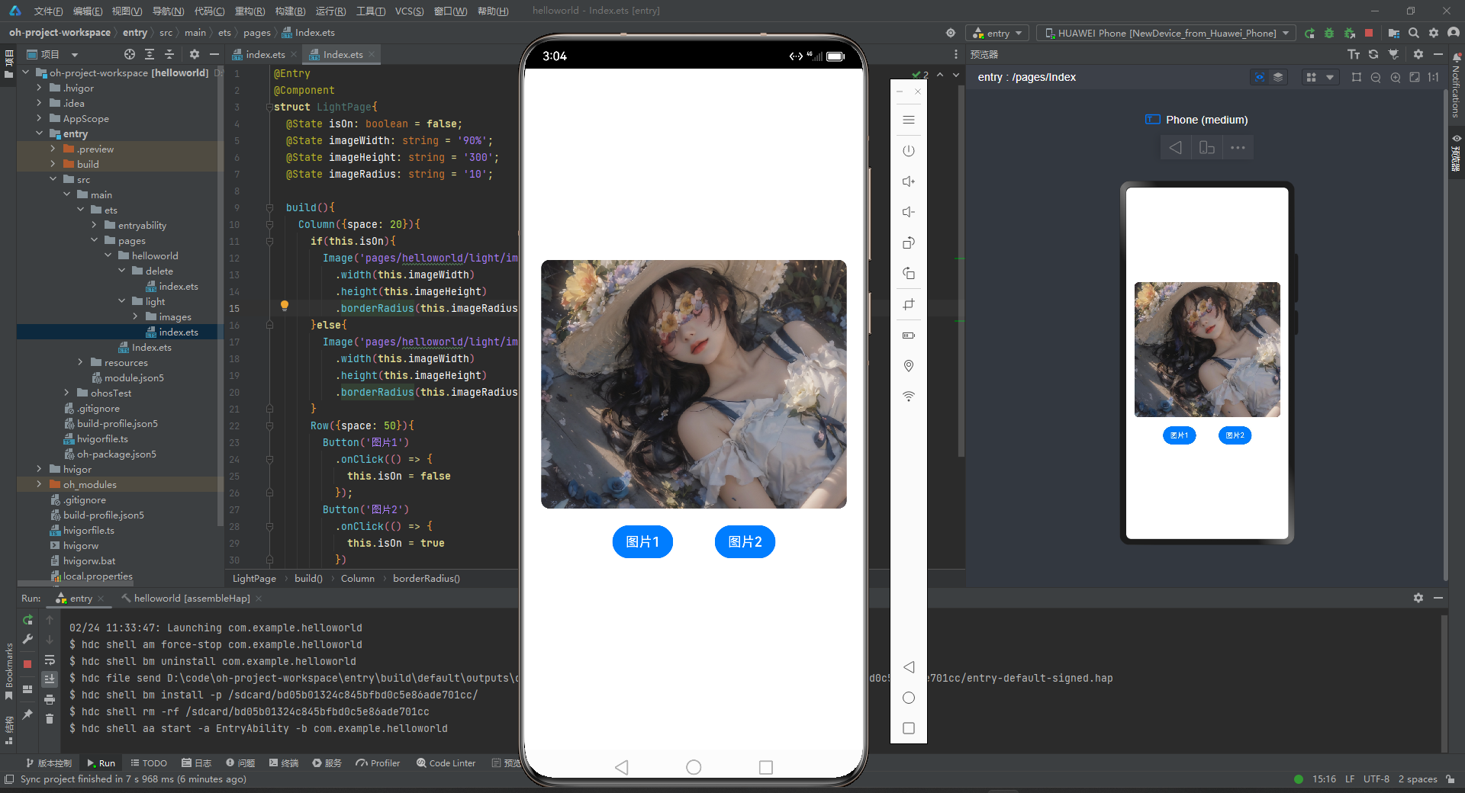
Task: Zoom in the previewer with magnifier plus
Action: (1396, 77)
